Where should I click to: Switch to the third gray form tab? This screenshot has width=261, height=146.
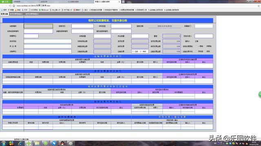pyautogui.click(x=32, y=14)
